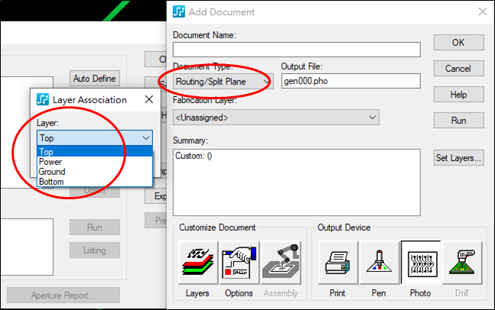Click the greyed-out Drill output device icon
The height and width of the screenshot is (310, 495).
coord(461,263)
